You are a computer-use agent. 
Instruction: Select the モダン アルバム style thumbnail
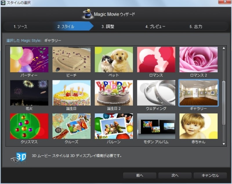[156, 126]
